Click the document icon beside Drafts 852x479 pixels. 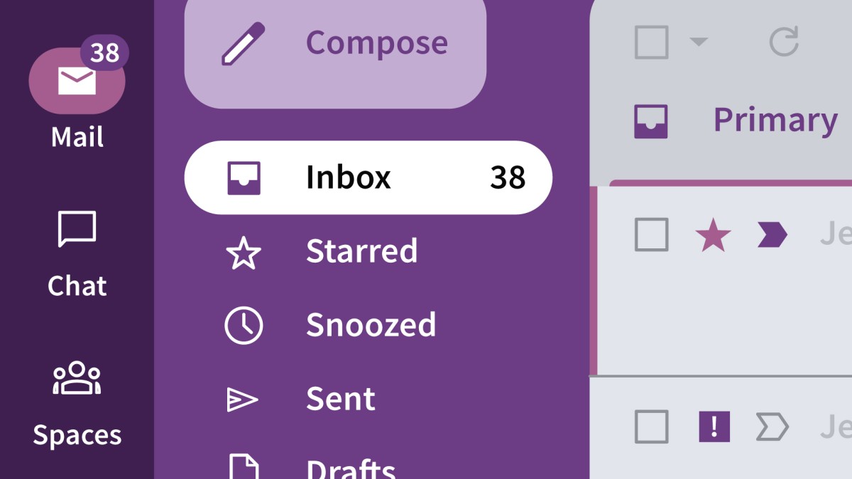[243, 467]
